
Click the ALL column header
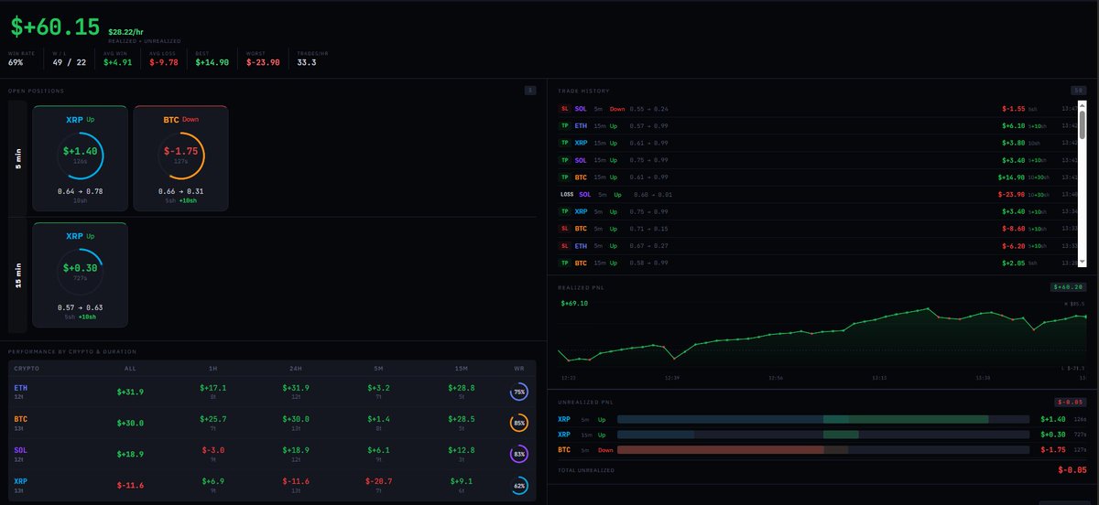coord(131,367)
